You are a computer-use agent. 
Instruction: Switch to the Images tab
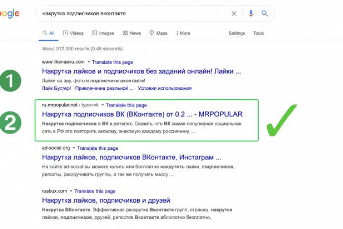(103, 33)
